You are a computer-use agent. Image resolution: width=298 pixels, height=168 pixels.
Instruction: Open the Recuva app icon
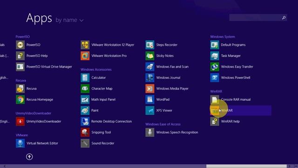coord(20,89)
